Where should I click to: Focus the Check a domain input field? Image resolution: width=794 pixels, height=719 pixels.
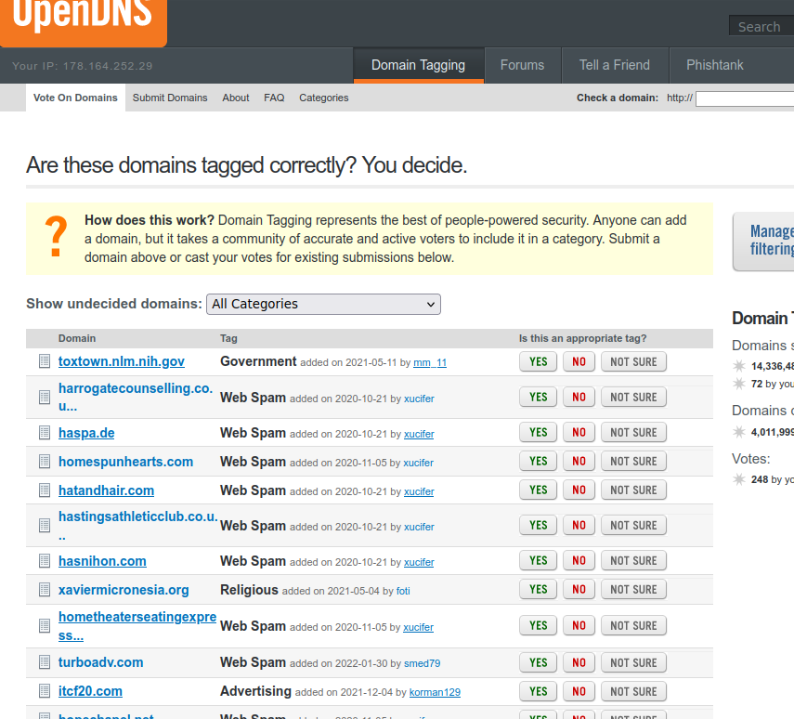744,98
